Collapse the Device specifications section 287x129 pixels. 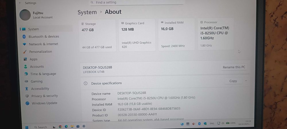point(246,81)
